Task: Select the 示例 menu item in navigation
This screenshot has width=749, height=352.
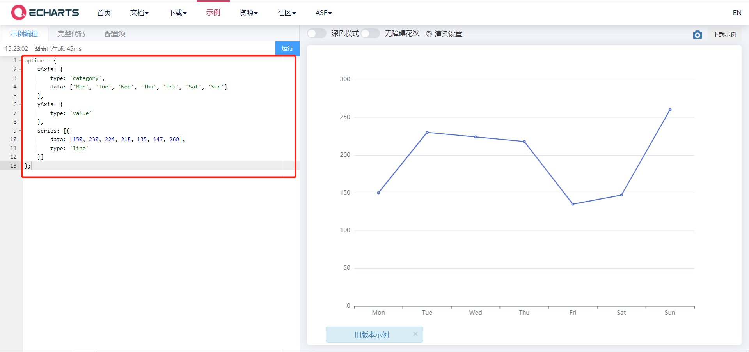Action: [213, 12]
